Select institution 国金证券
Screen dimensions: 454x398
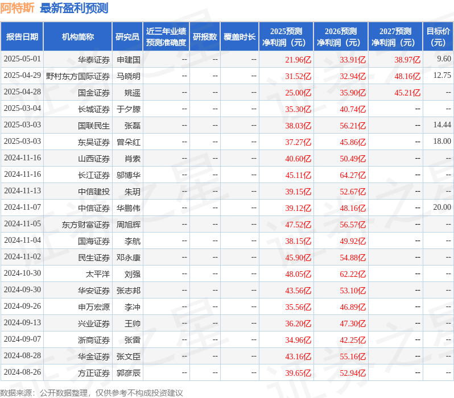[94, 93]
